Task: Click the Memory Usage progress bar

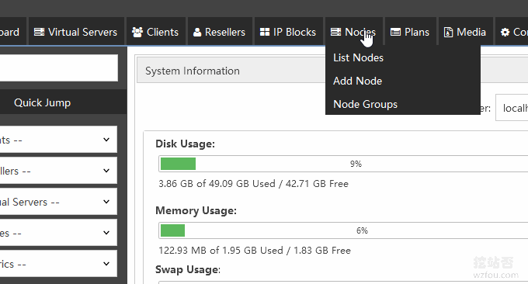Action: (x=343, y=230)
